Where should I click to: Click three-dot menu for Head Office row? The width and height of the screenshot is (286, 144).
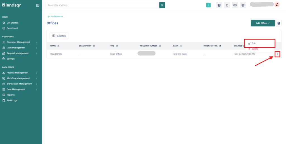coord(277,54)
